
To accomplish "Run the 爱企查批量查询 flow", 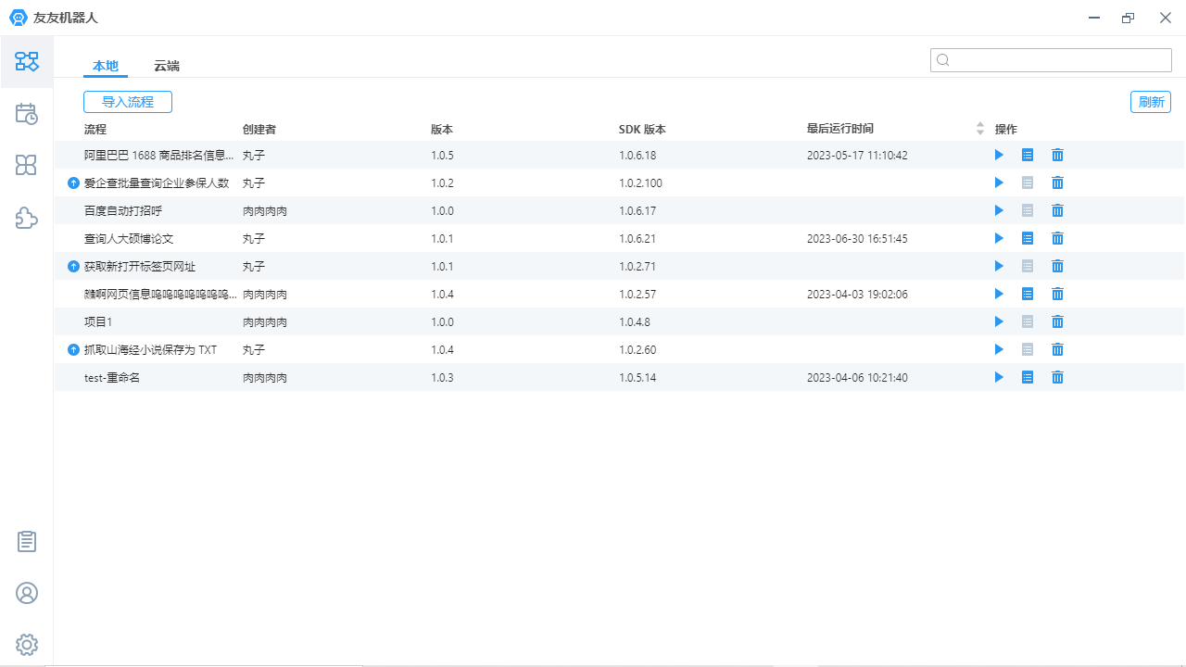I will point(999,182).
